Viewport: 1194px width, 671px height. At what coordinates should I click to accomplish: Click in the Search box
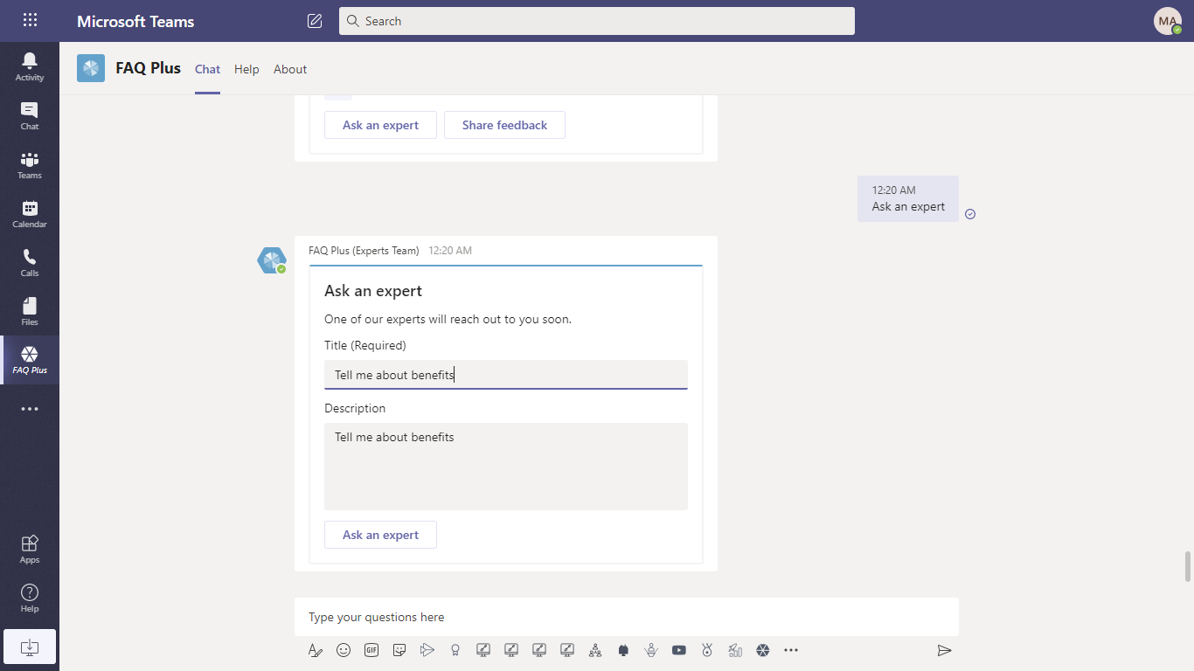(x=597, y=21)
